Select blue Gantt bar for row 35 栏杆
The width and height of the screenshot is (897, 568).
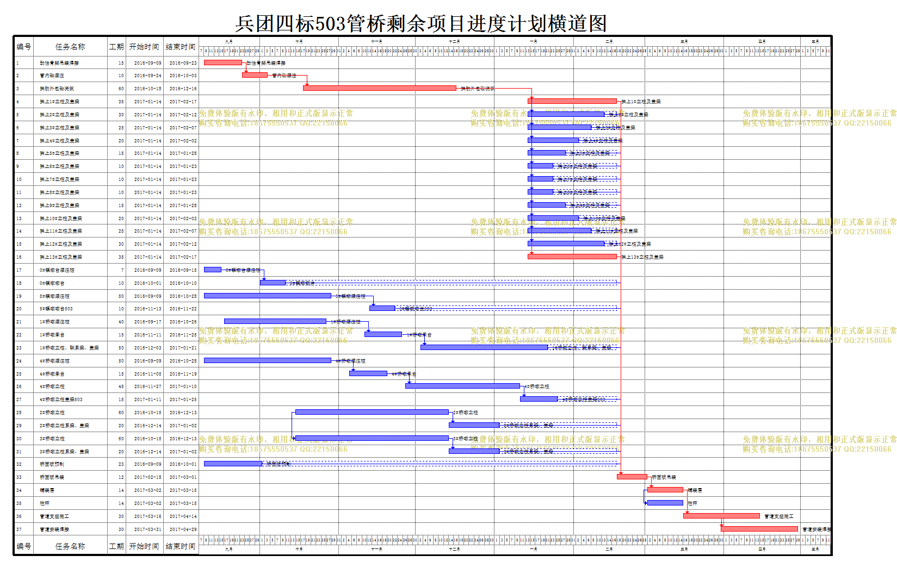665,503
